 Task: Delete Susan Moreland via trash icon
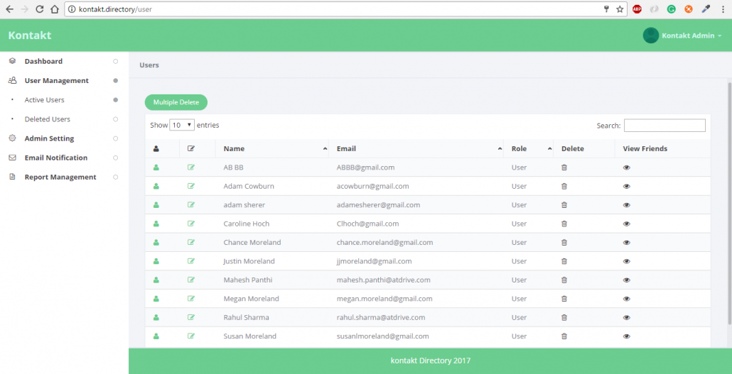point(564,336)
